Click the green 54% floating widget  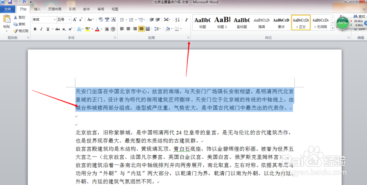pyautogui.click(x=342, y=23)
